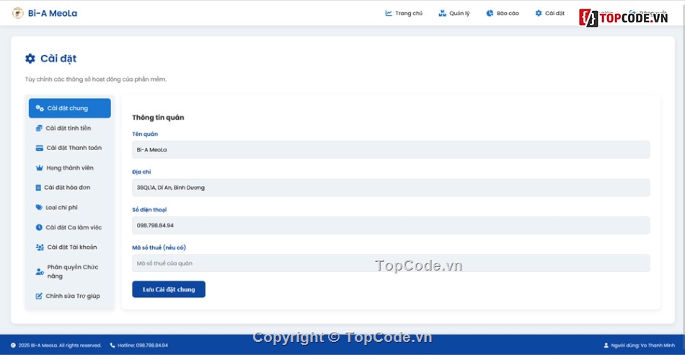
Task: Go to Trang chủ in the top navigation
Action: click(x=404, y=13)
